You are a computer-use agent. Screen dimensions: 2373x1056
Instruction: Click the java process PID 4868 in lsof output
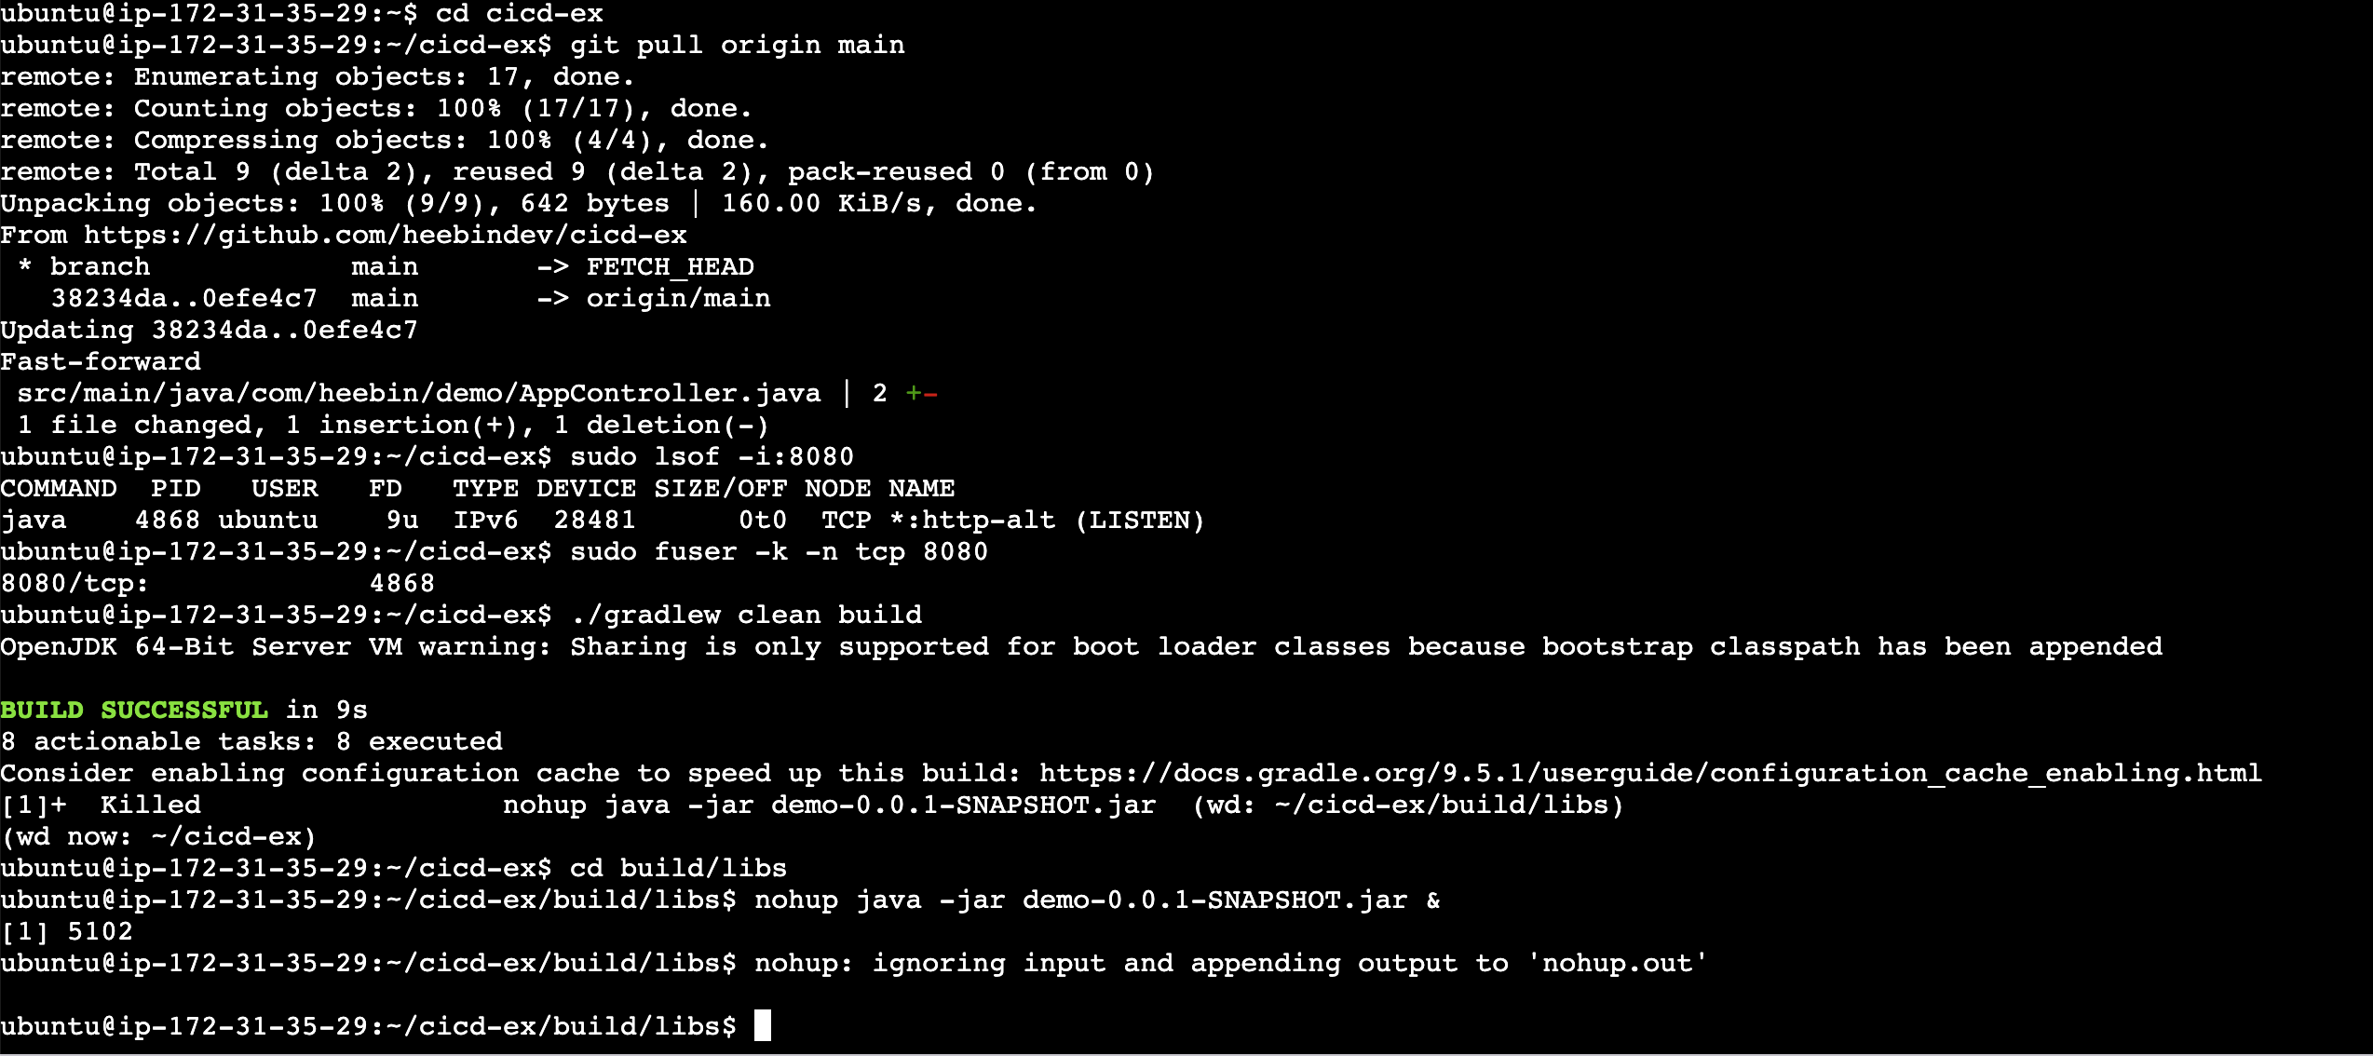(x=168, y=520)
